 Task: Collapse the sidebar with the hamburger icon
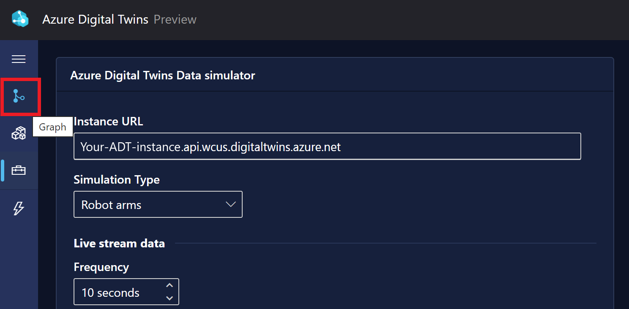click(19, 59)
